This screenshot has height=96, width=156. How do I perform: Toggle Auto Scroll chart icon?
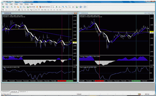click(x=70, y=7)
